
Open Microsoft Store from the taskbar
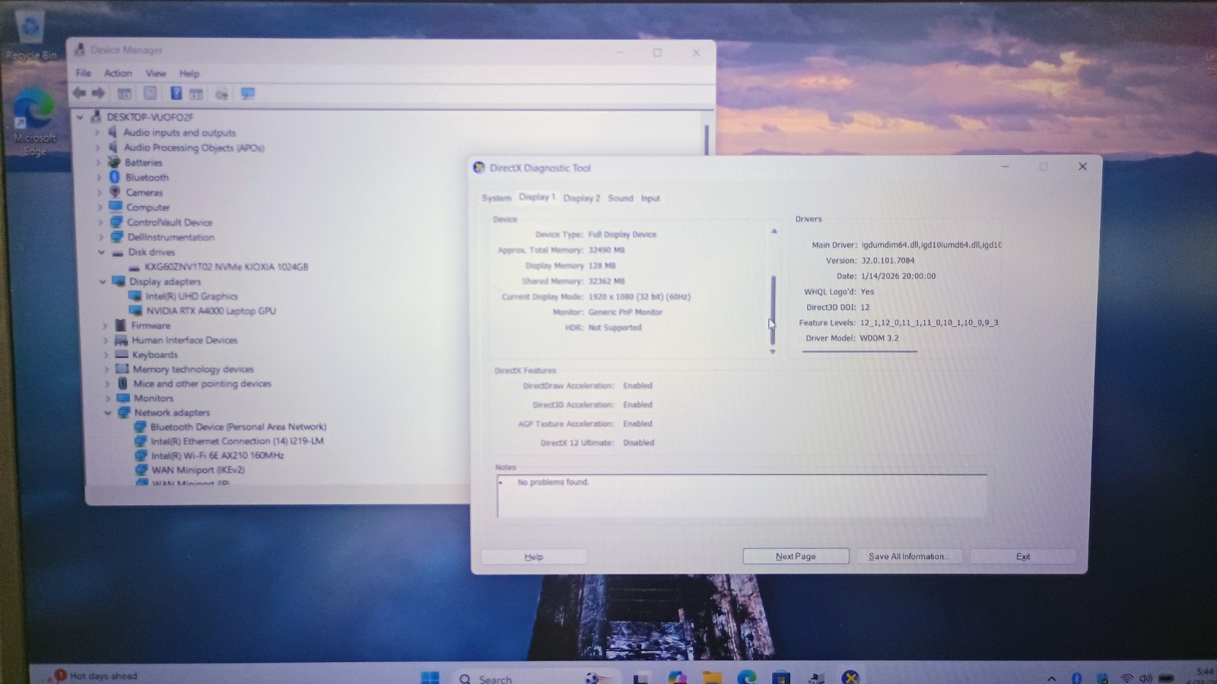click(x=781, y=678)
